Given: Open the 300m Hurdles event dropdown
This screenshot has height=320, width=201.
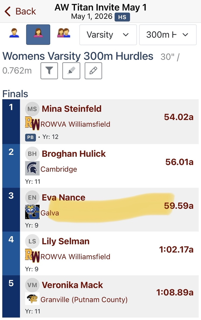Looking at the screenshot, I should click(x=168, y=35).
